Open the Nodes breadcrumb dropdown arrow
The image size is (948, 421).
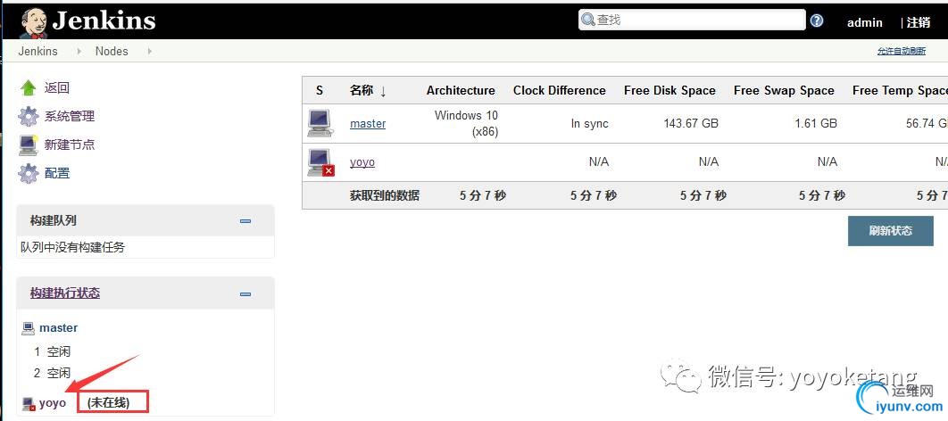pos(149,52)
